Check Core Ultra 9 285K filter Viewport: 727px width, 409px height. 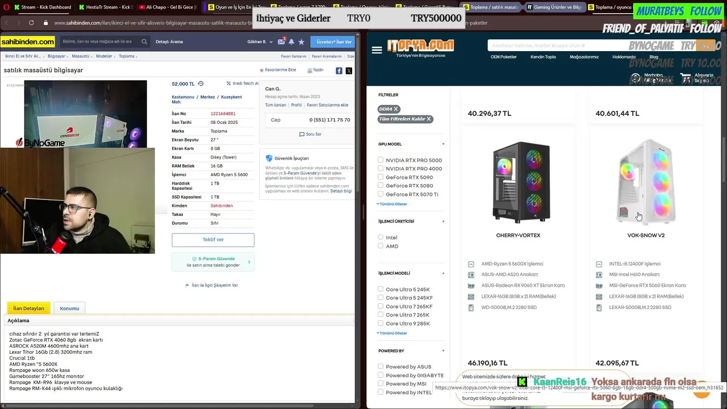click(381, 323)
